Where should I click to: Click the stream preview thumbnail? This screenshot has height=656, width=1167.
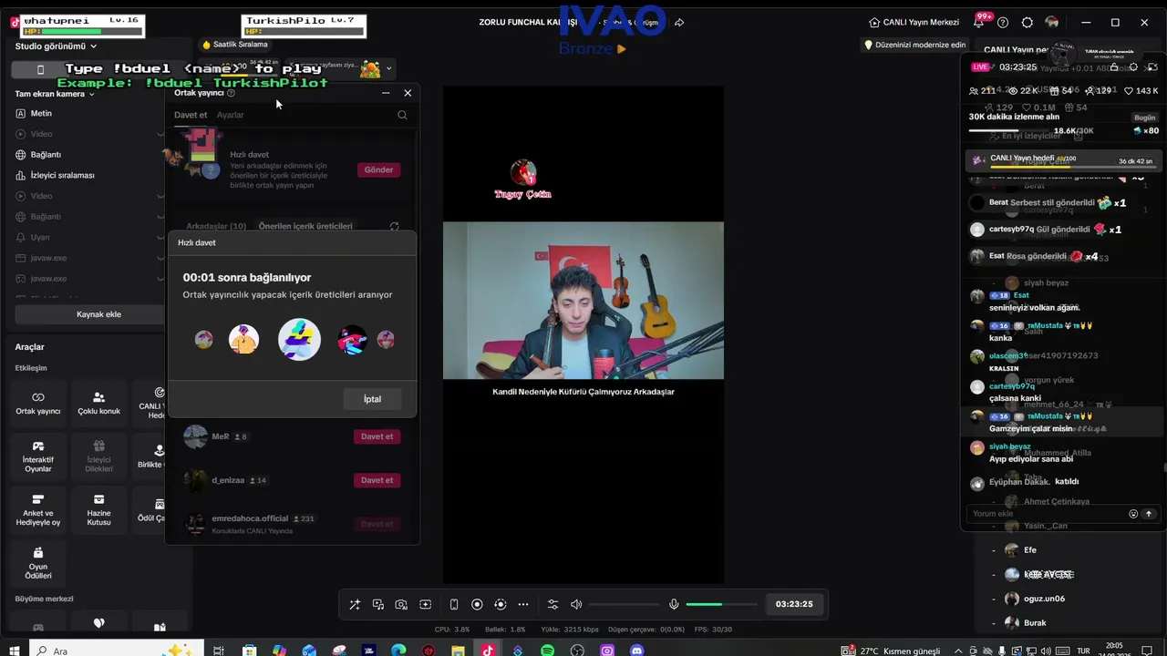click(x=583, y=334)
